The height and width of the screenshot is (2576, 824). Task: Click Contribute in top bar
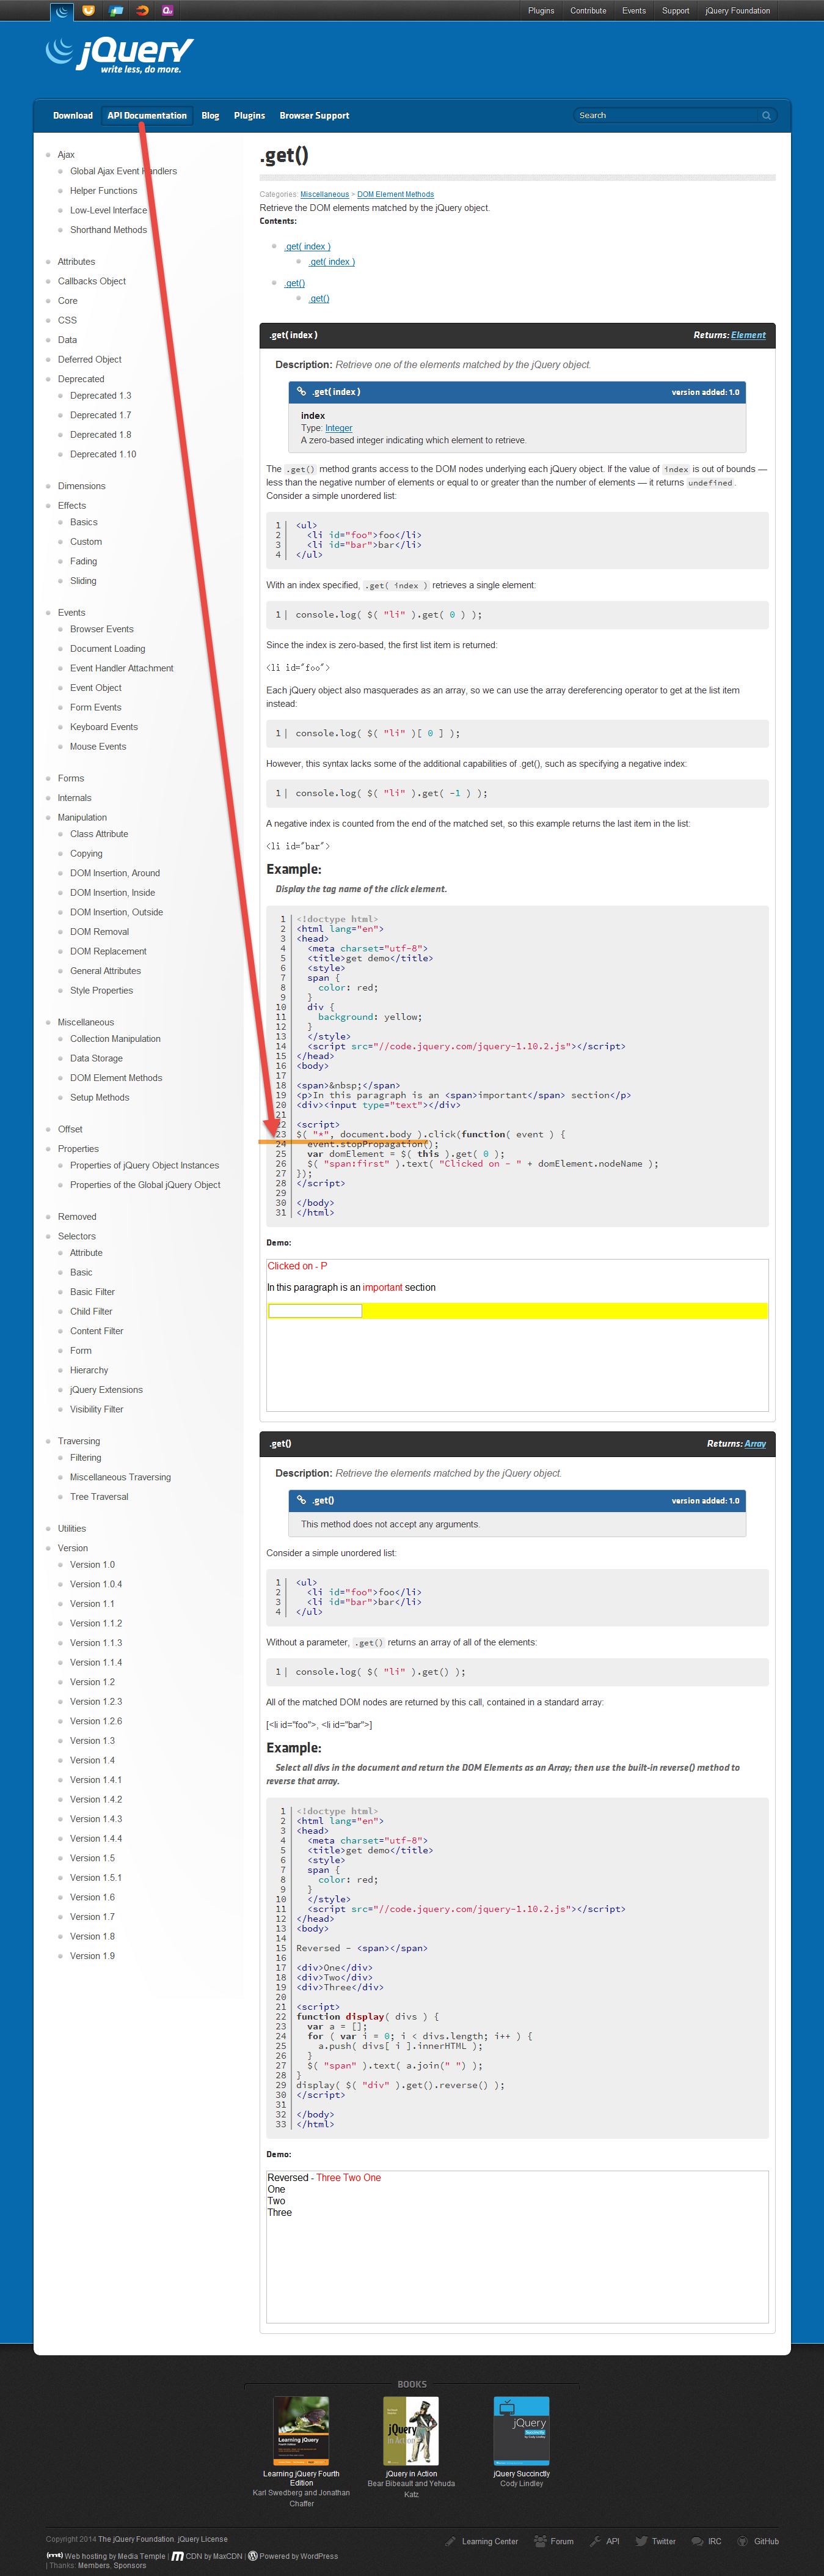click(x=588, y=11)
